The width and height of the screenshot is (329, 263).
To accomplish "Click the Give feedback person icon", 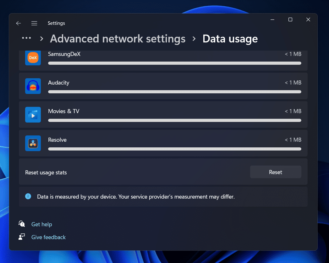I will [x=22, y=237].
